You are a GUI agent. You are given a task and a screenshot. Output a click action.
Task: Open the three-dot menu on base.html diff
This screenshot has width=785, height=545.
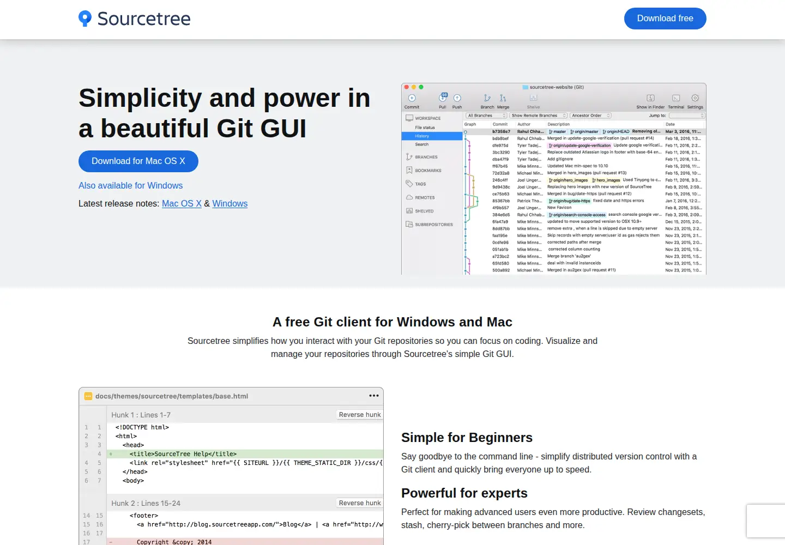(x=373, y=396)
